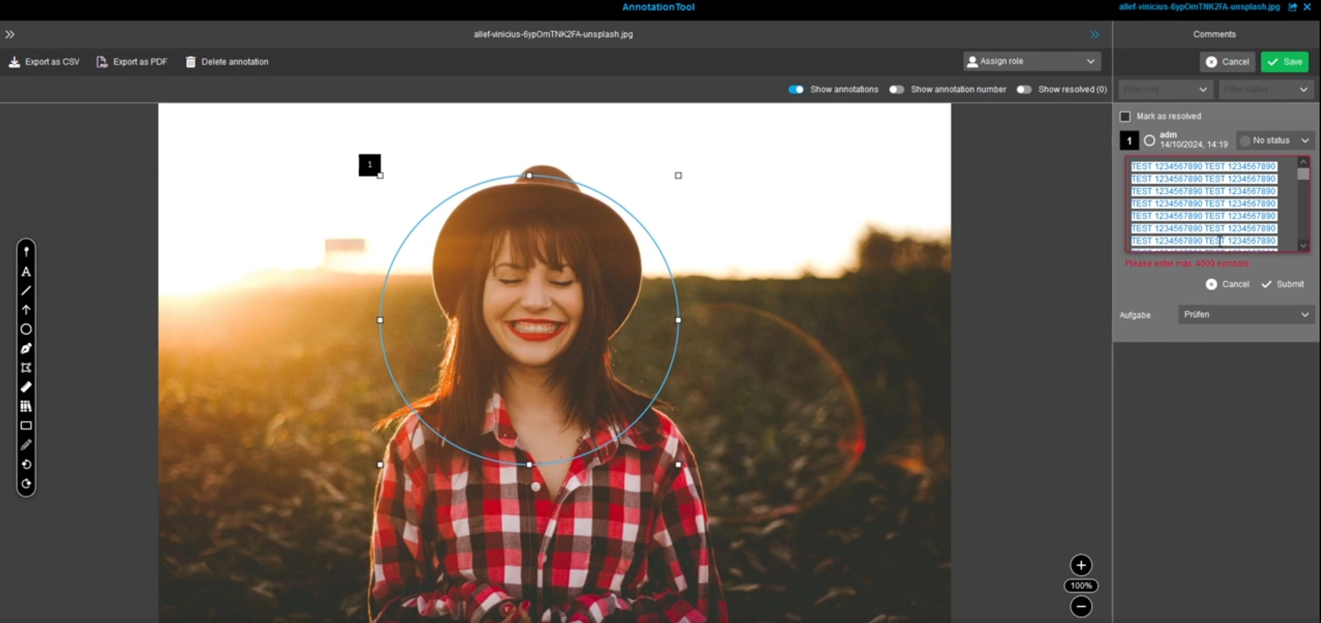Submit the comment
This screenshot has height=623, width=1321.
click(1282, 284)
